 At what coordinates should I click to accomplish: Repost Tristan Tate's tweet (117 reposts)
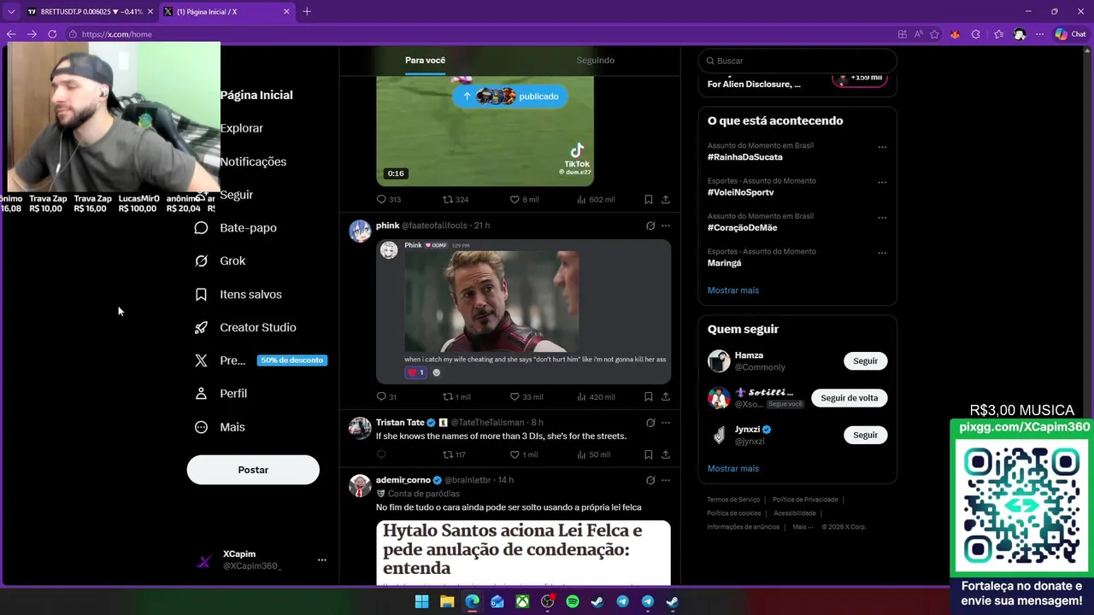tap(454, 454)
